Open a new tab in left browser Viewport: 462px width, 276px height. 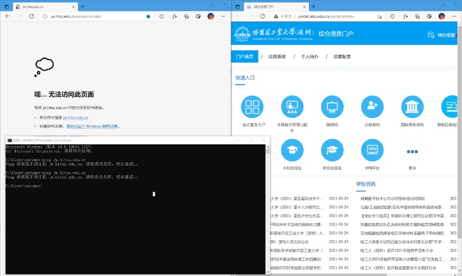pos(83,6)
